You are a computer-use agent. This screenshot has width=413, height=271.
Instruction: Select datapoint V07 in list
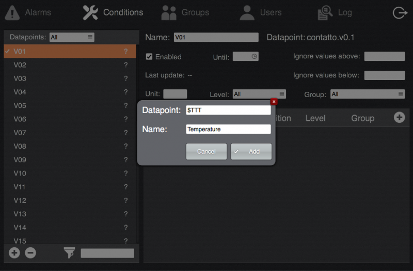[70, 133]
